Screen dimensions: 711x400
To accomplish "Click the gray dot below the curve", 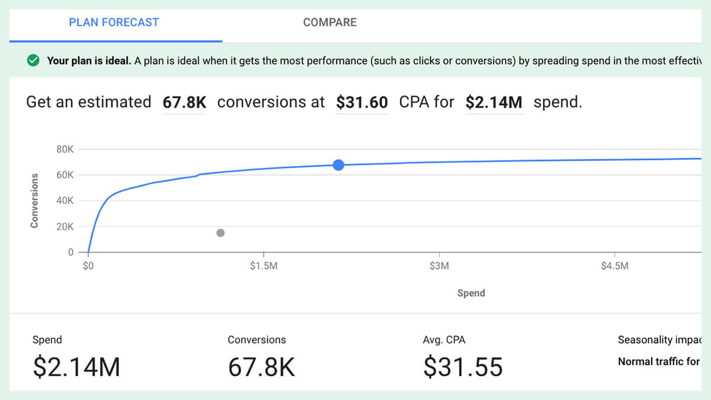I will [x=220, y=233].
